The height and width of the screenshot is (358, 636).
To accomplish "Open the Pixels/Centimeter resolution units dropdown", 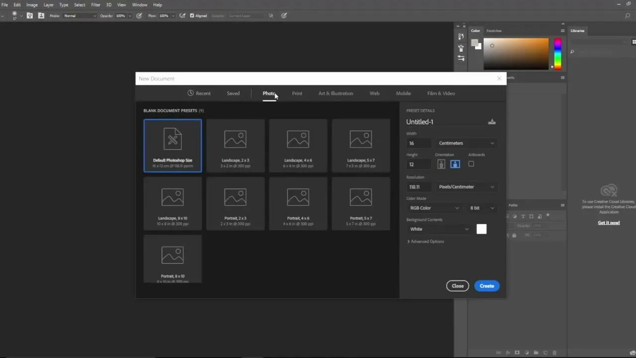I will tap(467, 187).
